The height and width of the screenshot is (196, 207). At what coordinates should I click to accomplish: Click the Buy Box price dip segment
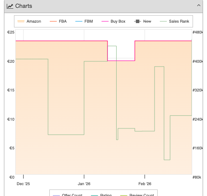point(121,61)
